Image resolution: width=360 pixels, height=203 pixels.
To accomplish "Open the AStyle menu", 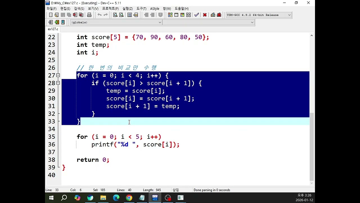I will click(155, 8).
